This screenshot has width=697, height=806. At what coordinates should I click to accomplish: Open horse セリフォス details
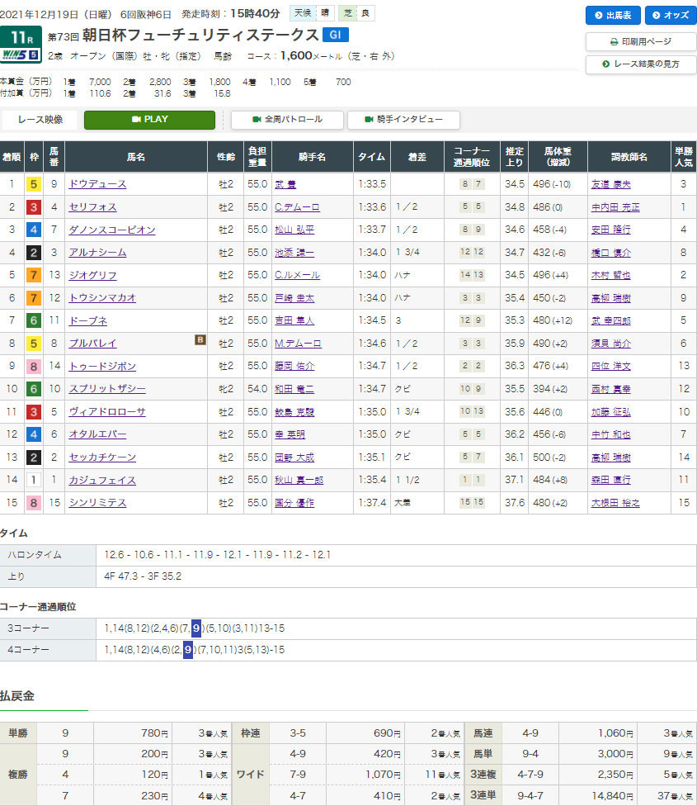point(93,207)
